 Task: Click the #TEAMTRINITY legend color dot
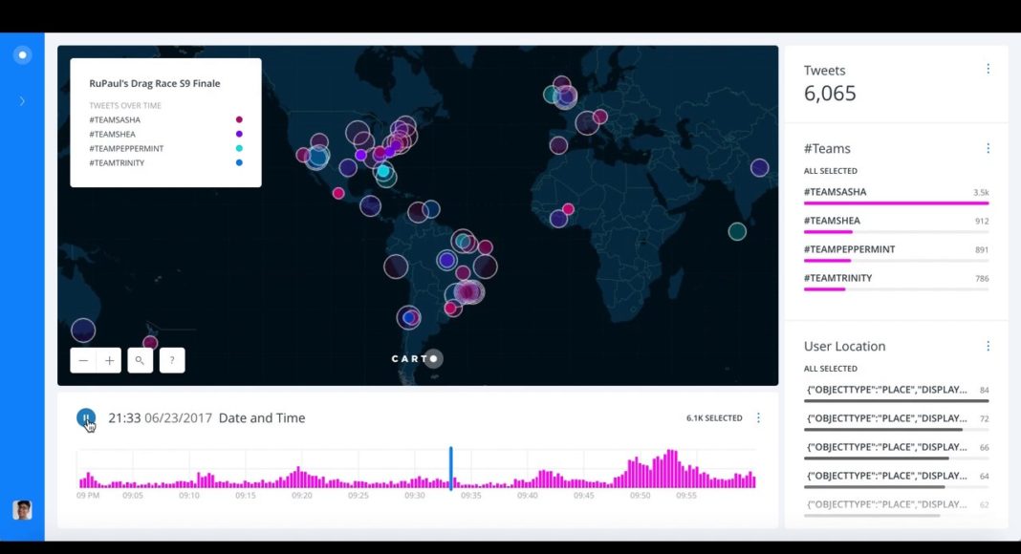click(x=239, y=162)
